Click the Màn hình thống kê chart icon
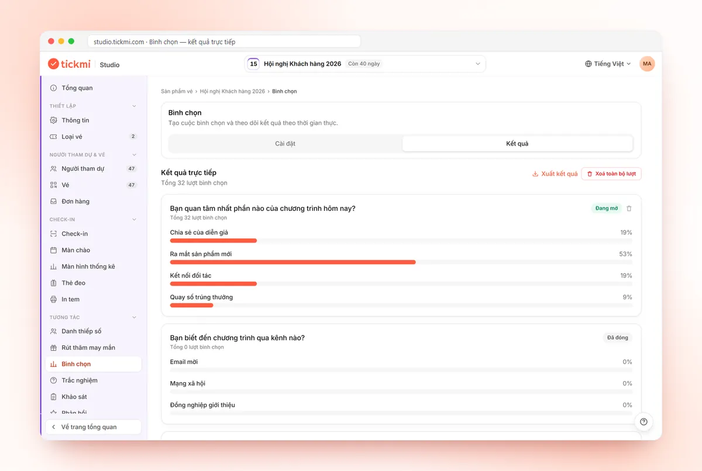Viewport: 702px width, 471px height. pos(54,266)
